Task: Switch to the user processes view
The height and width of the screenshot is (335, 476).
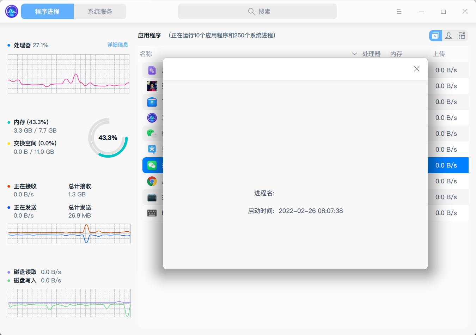Action: 448,35
